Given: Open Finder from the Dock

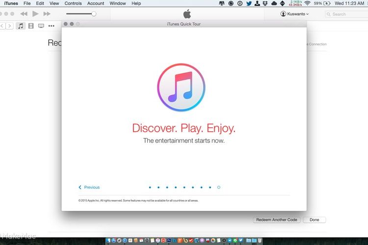Looking at the screenshot, I should 108,240.
